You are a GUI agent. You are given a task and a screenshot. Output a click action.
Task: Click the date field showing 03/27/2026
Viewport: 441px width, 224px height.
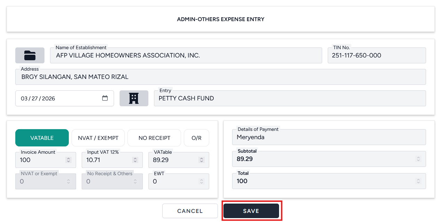65,98
